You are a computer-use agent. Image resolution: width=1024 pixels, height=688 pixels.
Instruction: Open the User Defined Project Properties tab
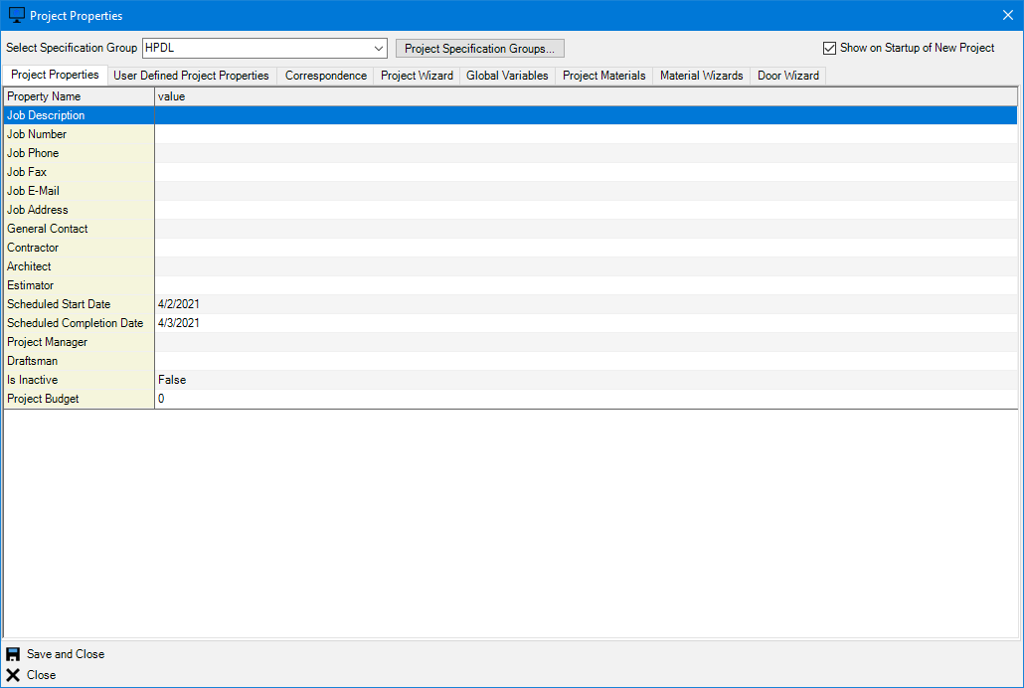[191, 76]
